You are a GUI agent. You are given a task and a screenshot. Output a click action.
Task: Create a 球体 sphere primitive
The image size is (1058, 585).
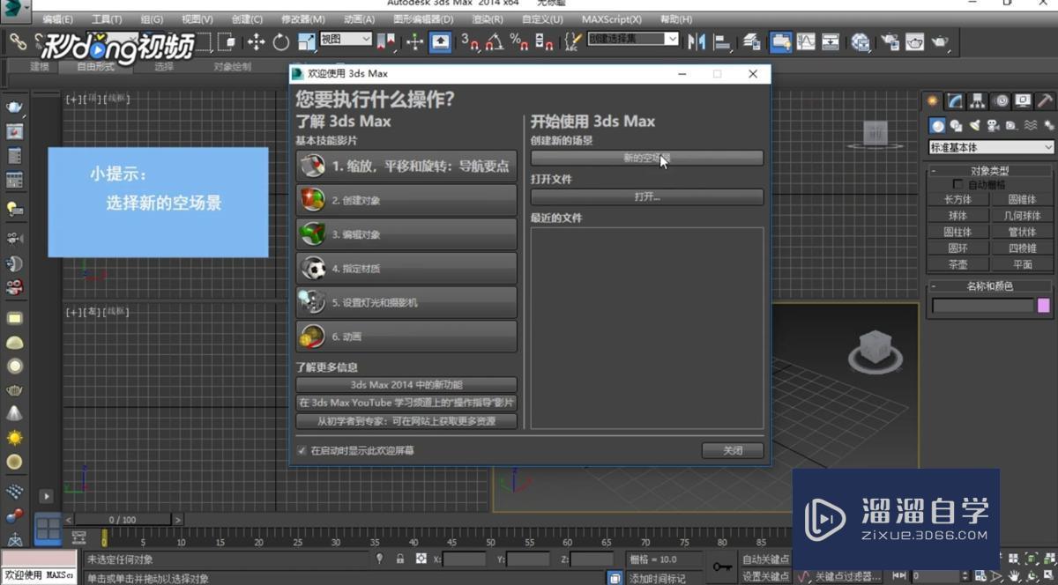[958, 215]
